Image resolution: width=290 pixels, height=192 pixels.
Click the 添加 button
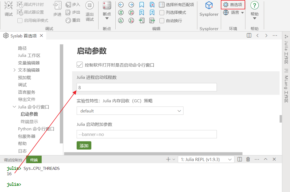tap(84, 146)
